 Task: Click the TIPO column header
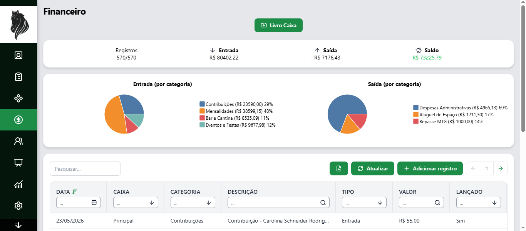348,192
